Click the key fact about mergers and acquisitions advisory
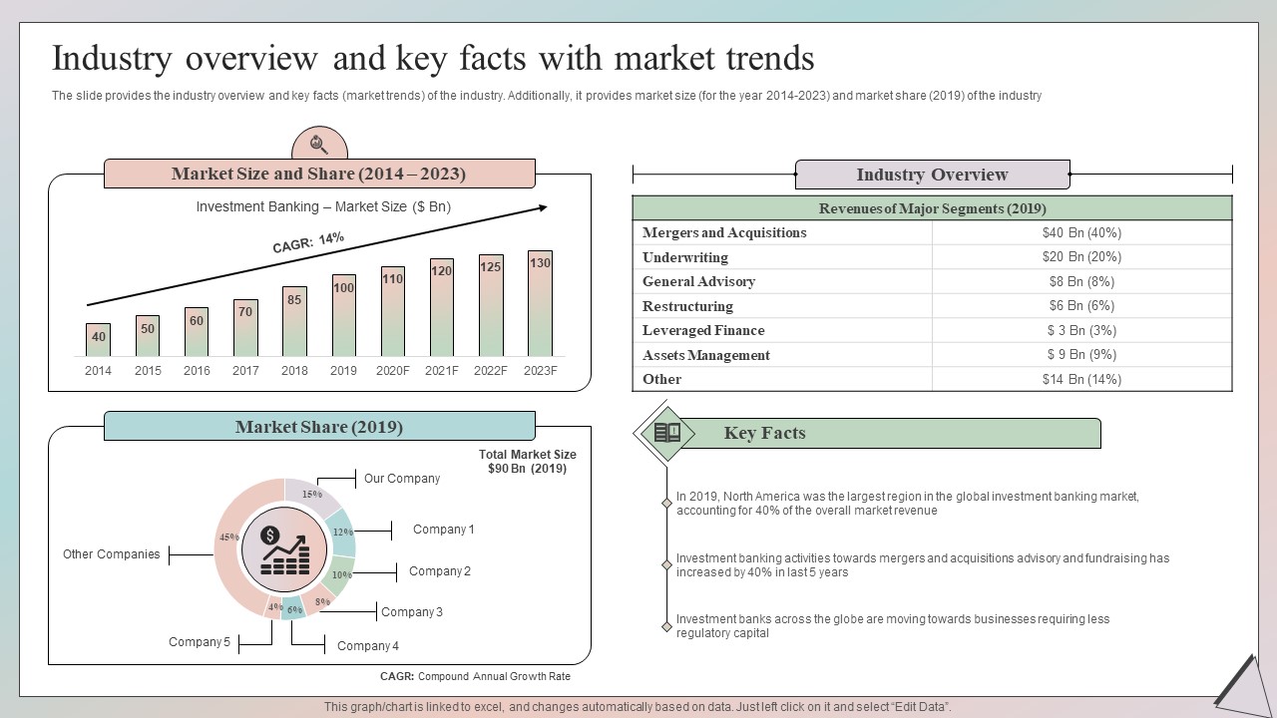Image resolution: width=1277 pixels, height=718 pixels. click(x=923, y=565)
